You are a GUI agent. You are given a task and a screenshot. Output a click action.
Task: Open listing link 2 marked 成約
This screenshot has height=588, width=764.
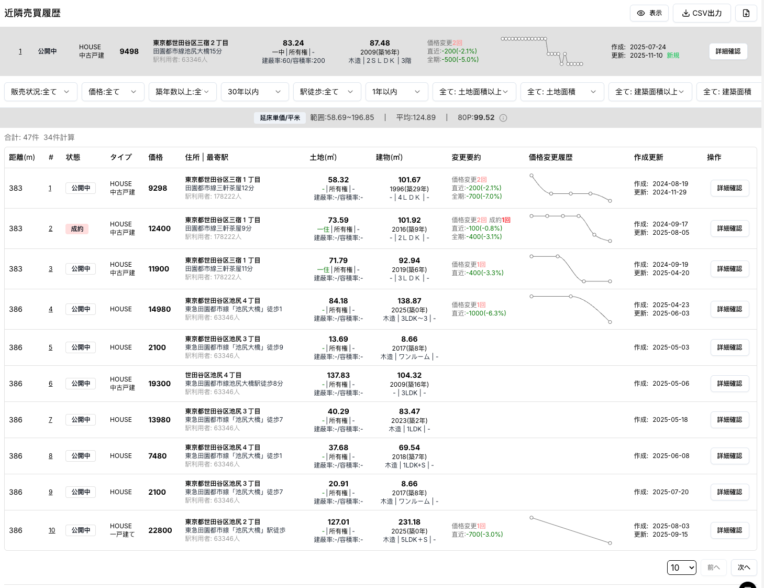[x=50, y=228]
